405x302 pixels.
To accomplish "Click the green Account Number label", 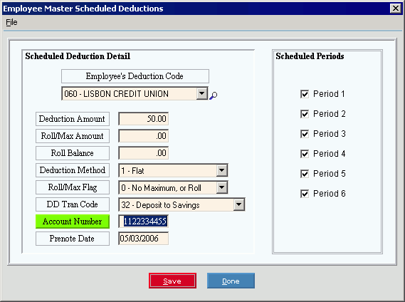I will pos(73,222).
